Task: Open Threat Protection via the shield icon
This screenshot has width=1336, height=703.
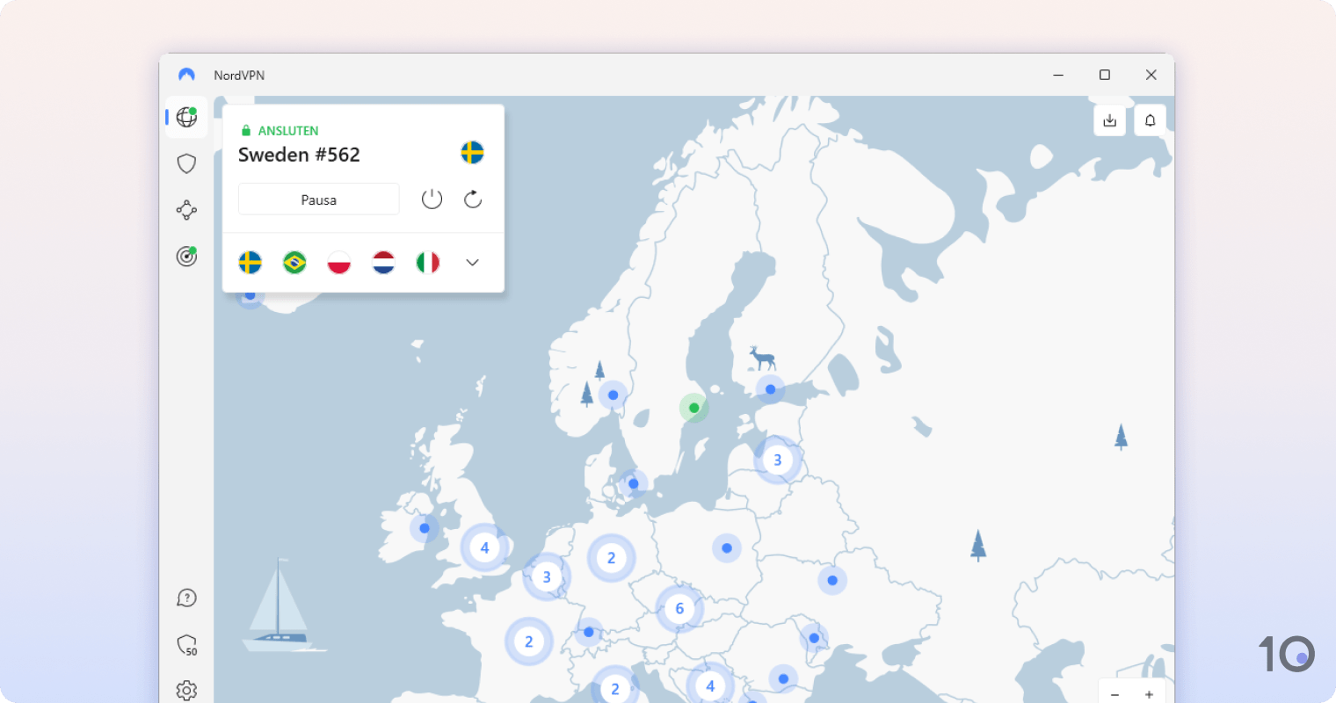Action: click(185, 163)
